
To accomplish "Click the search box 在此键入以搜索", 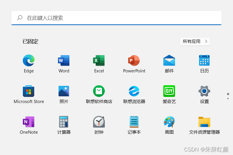I will click(117, 18).
